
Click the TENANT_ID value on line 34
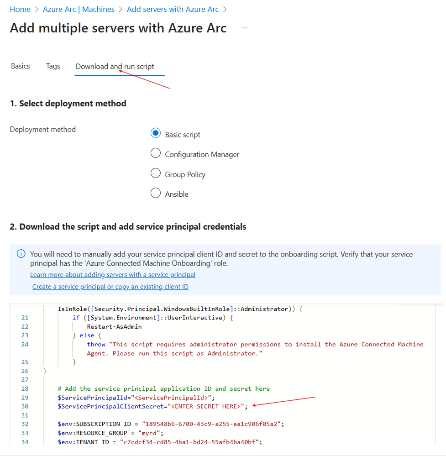(x=189, y=442)
